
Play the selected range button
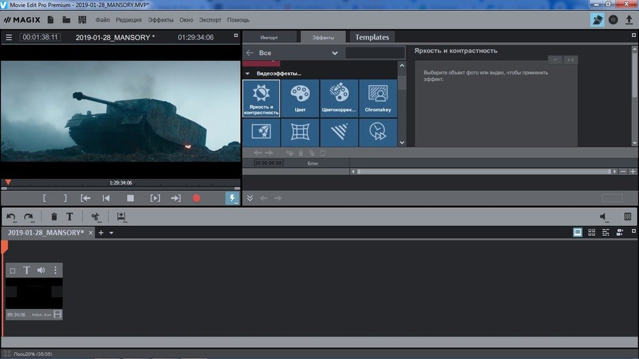coord(155,199)
